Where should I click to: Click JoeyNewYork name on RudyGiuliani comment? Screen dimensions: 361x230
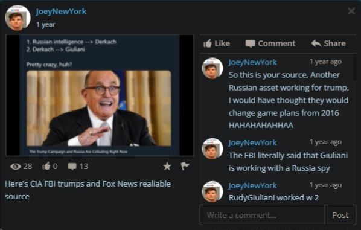252,185
